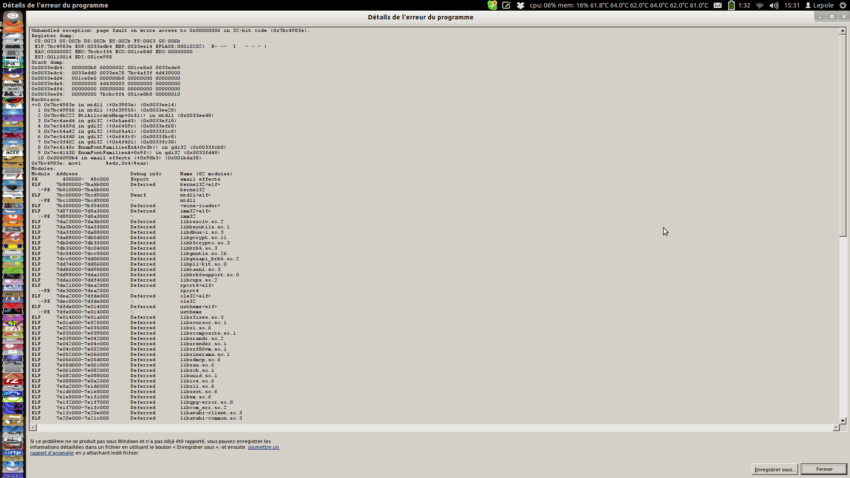The height and width of the screenshot is (478, 850).
Task: Follow the soumettre un rapport d'anomalie link
Action: click(263, 447)
